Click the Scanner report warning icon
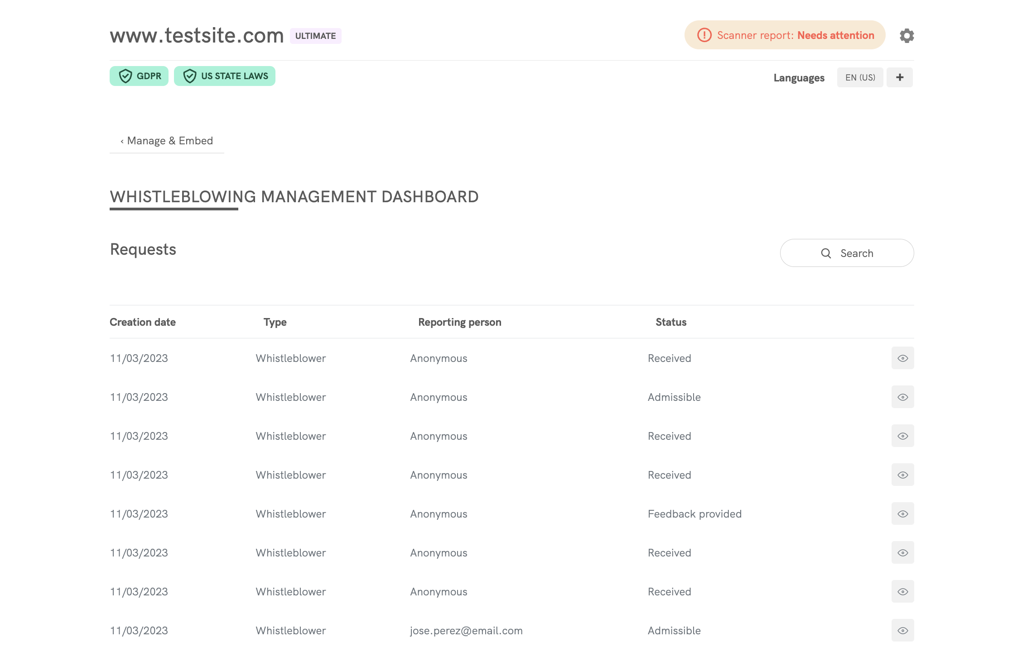This screenshot has height=656, width=1032. coord(704,35)
